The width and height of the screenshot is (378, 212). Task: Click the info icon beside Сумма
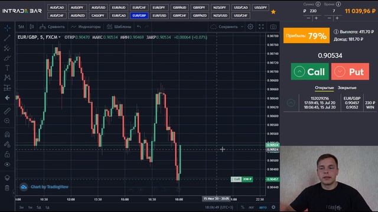[x=318, y=4]
